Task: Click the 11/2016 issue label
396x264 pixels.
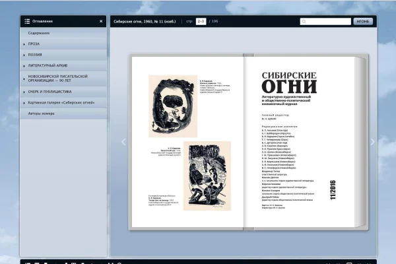Action: 333,190
